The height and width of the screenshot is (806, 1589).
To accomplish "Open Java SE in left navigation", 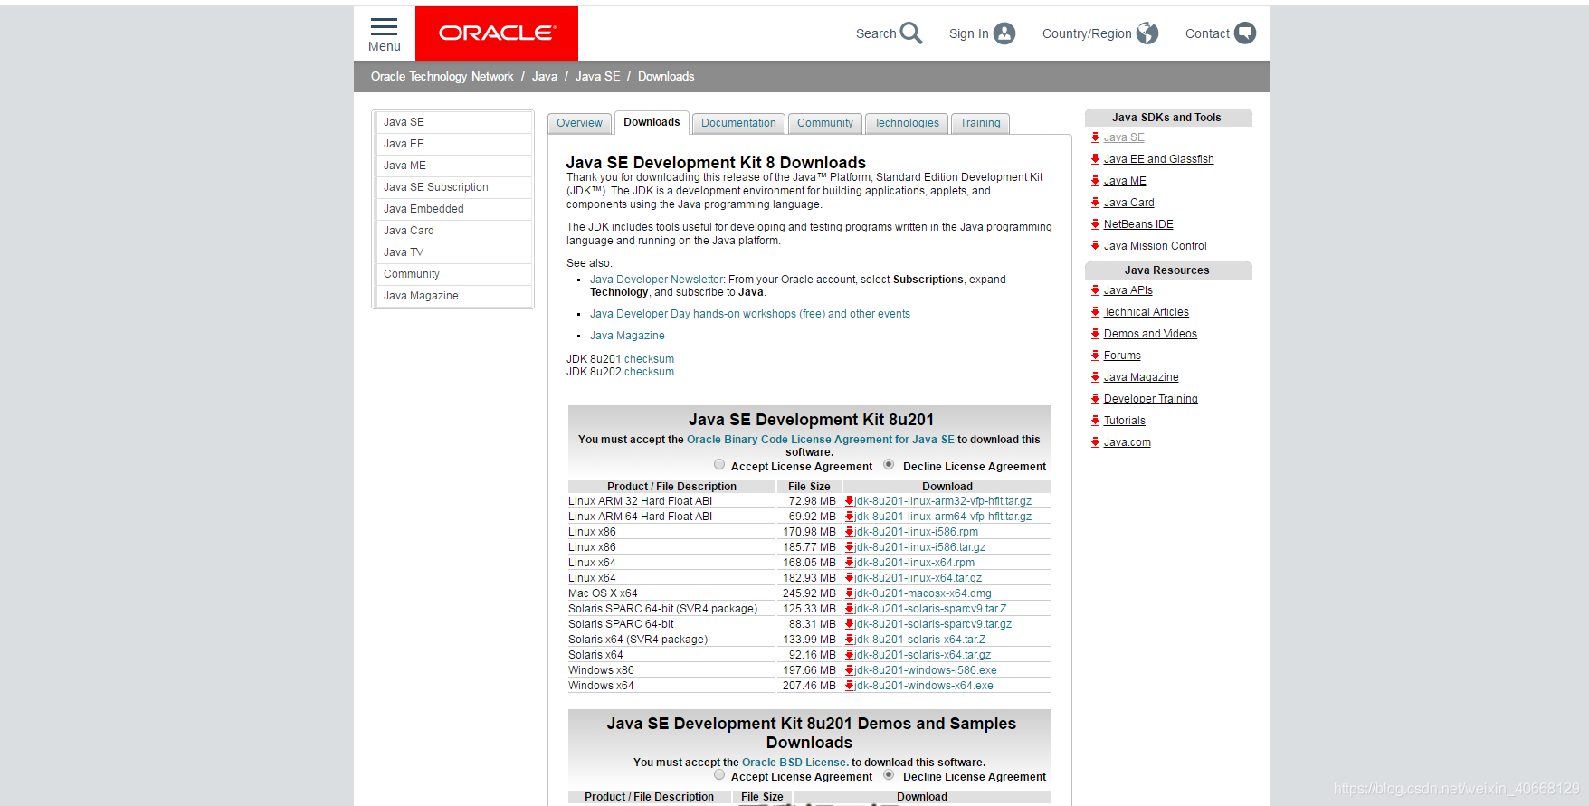I will tap(404, 122).
